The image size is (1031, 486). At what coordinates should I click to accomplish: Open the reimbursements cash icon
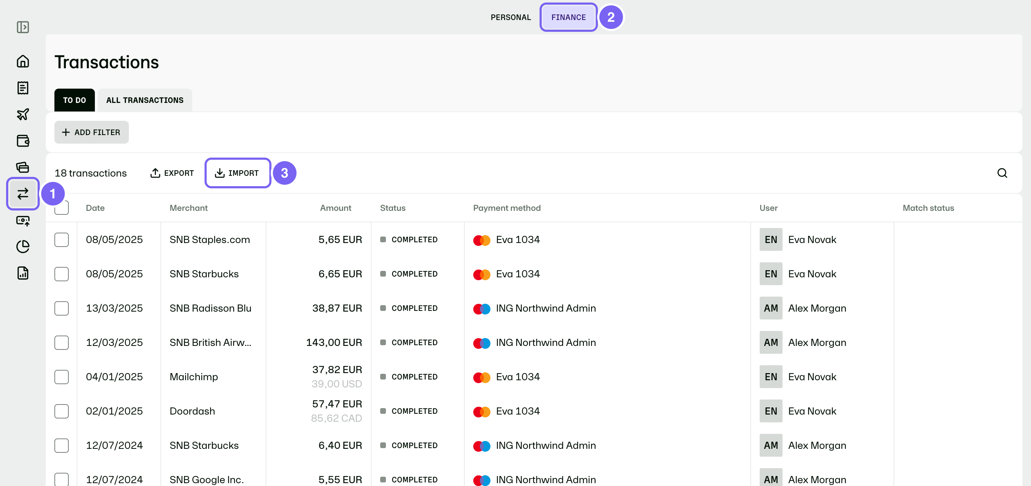(23, 220)
